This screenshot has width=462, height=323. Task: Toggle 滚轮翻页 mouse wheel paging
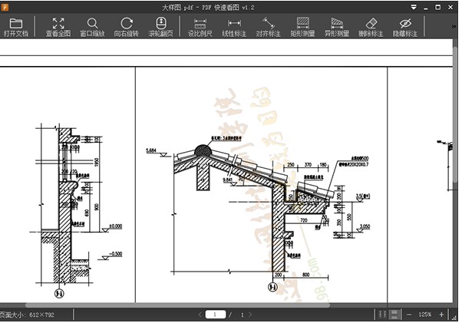click(x=161, y=28)
